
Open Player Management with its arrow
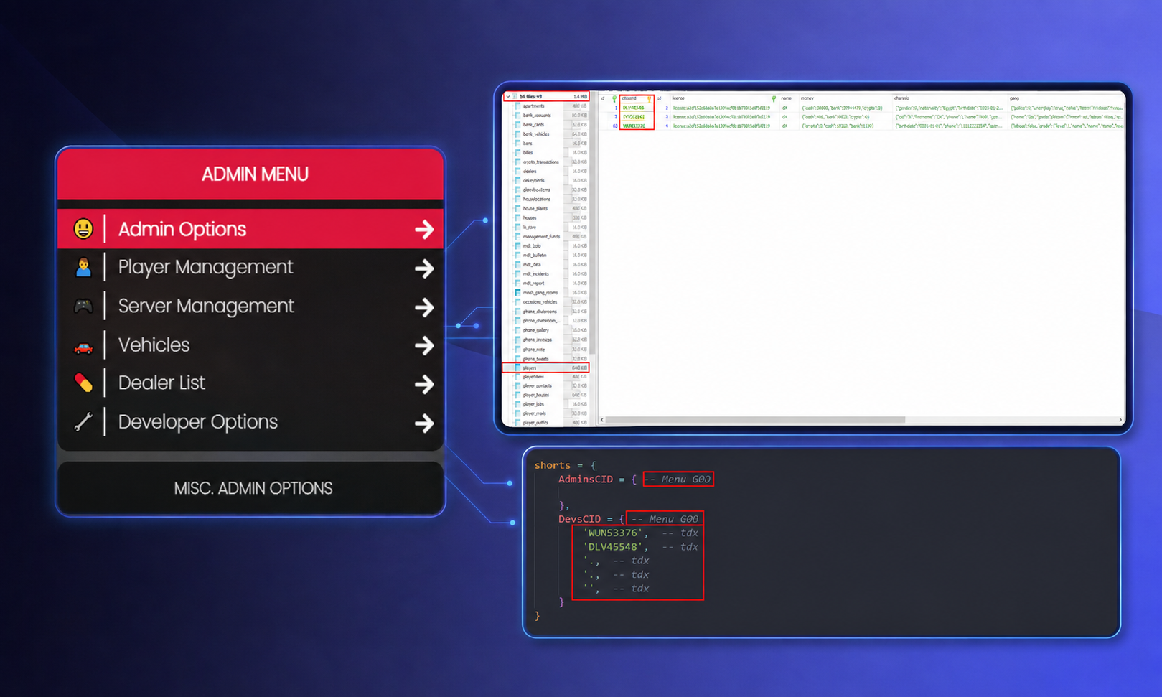(x=424, y=268)
